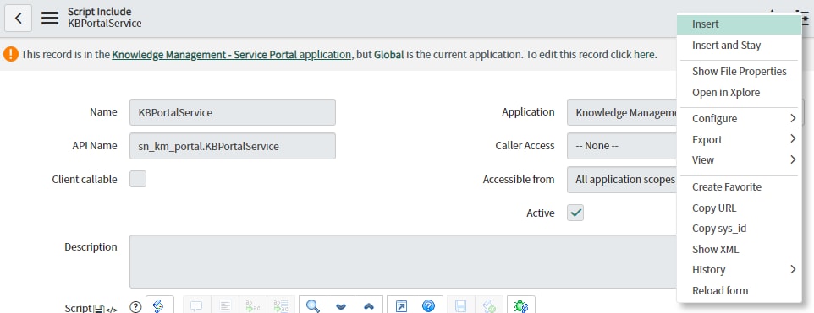Select Create Favorite menu entry
The width and height of the screenshot is (814, 313).
tap(740, 186)
